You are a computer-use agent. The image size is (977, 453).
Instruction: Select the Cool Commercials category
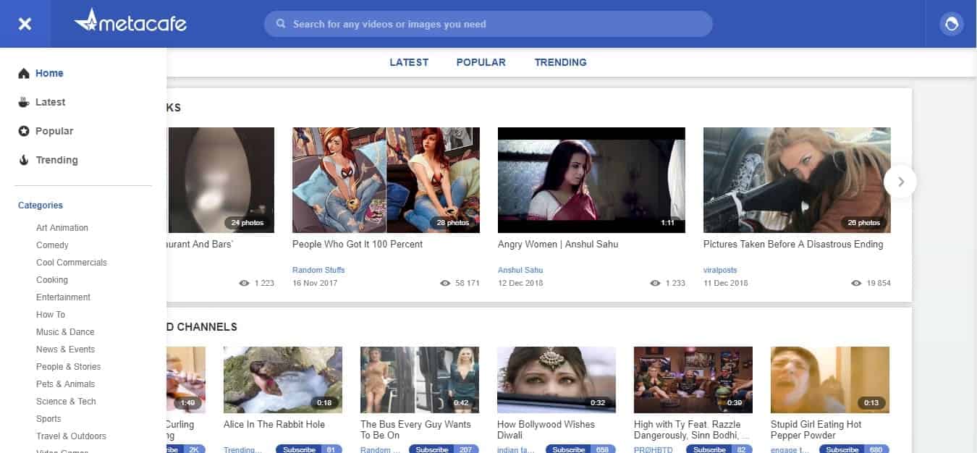tap(72, 263)
